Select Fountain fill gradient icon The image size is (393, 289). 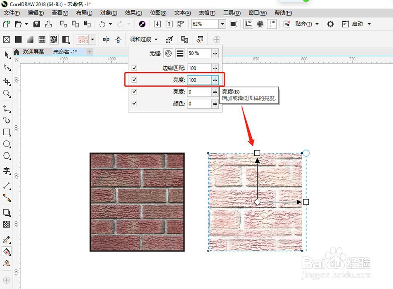pyautogui.click(x=30, y=40)
